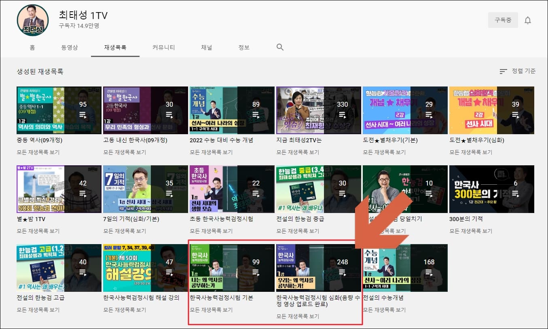Click the 도전★별채우기(심화) title link
This screenshot has height=329, width=548.
[x=477, y=140]
